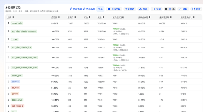Click the gpt-image-2 group tag

(x=17, y=106)
